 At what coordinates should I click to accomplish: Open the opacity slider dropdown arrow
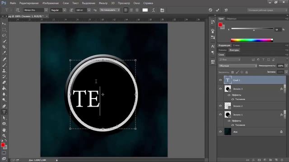[x=286, y=66]
